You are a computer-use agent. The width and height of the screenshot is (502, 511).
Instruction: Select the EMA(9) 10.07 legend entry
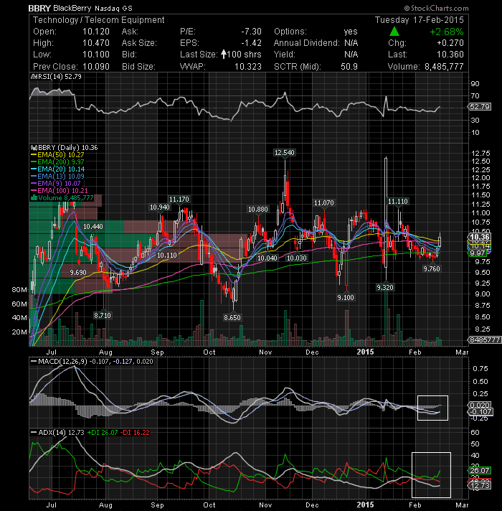[x=56, y=184]
